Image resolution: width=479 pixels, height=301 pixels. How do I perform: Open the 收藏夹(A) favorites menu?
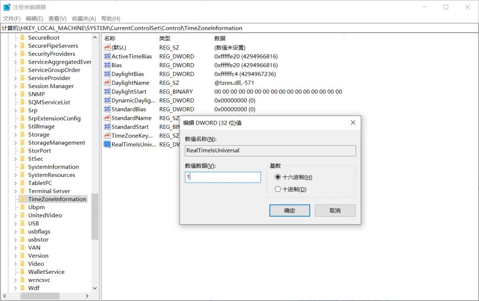pos(84,19)
